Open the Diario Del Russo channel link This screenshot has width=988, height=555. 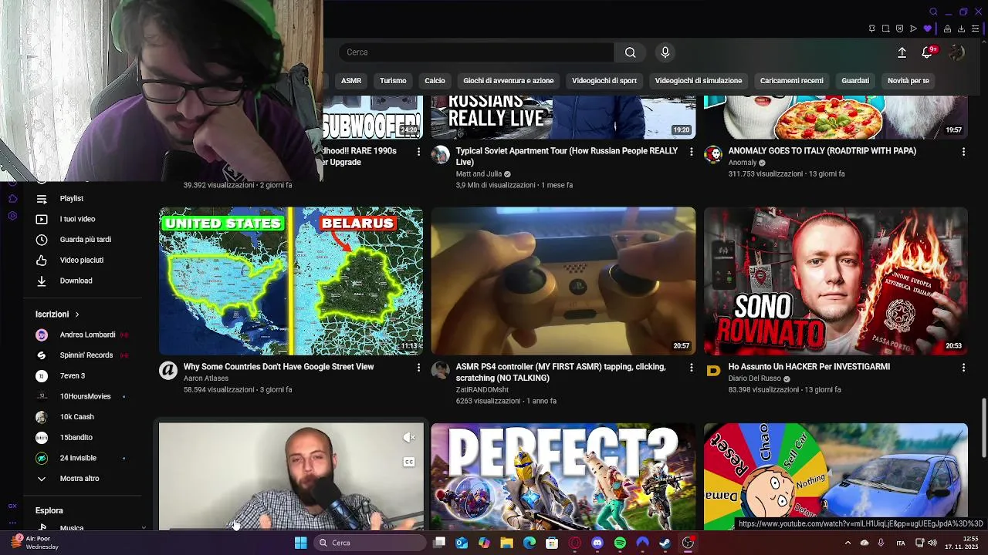(756, 378)
